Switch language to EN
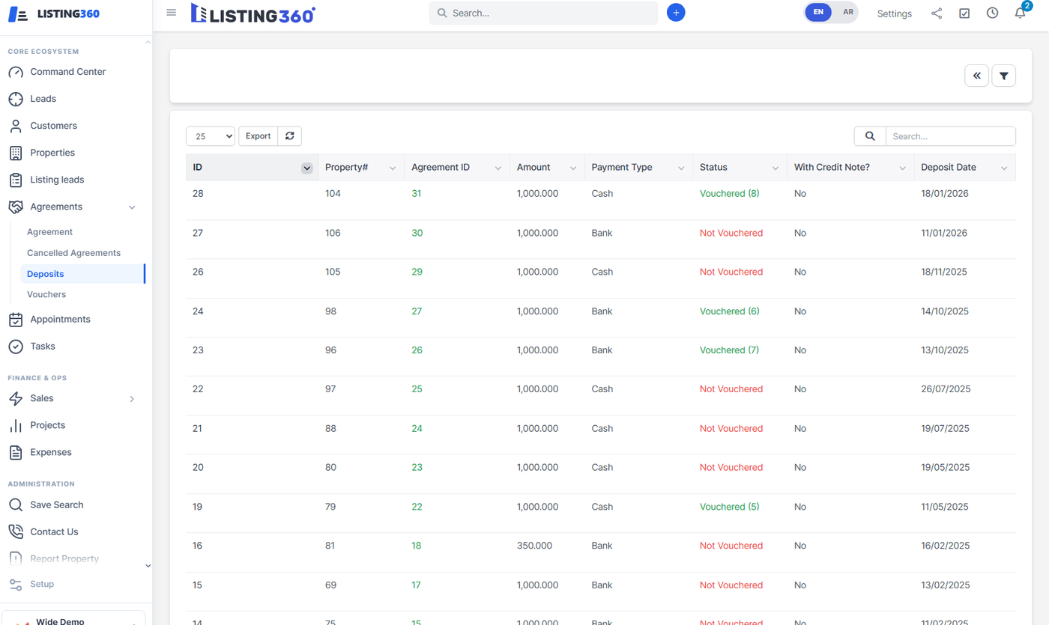This screenshot has height=625, width=1049. click(x=818, y=13)
